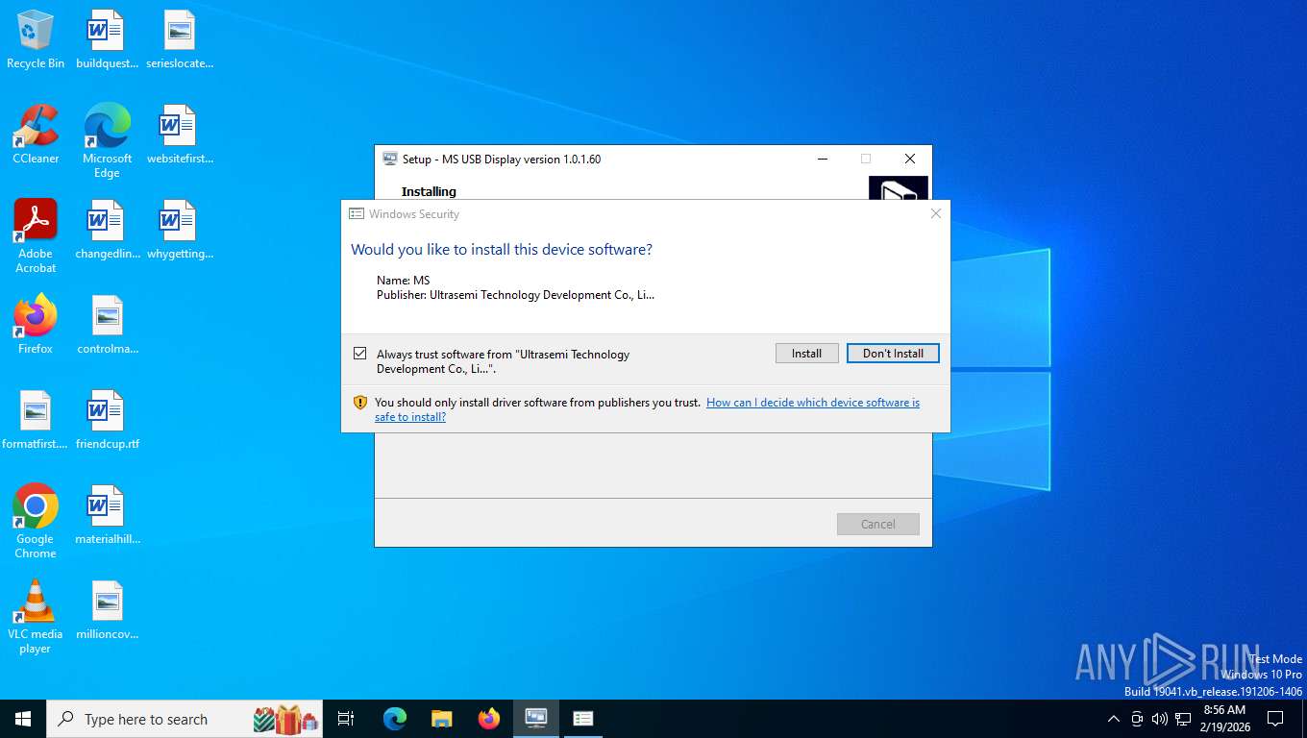Click the Install button
The height and width of the screenshot is (738, 1307).
tap(806, 354)
